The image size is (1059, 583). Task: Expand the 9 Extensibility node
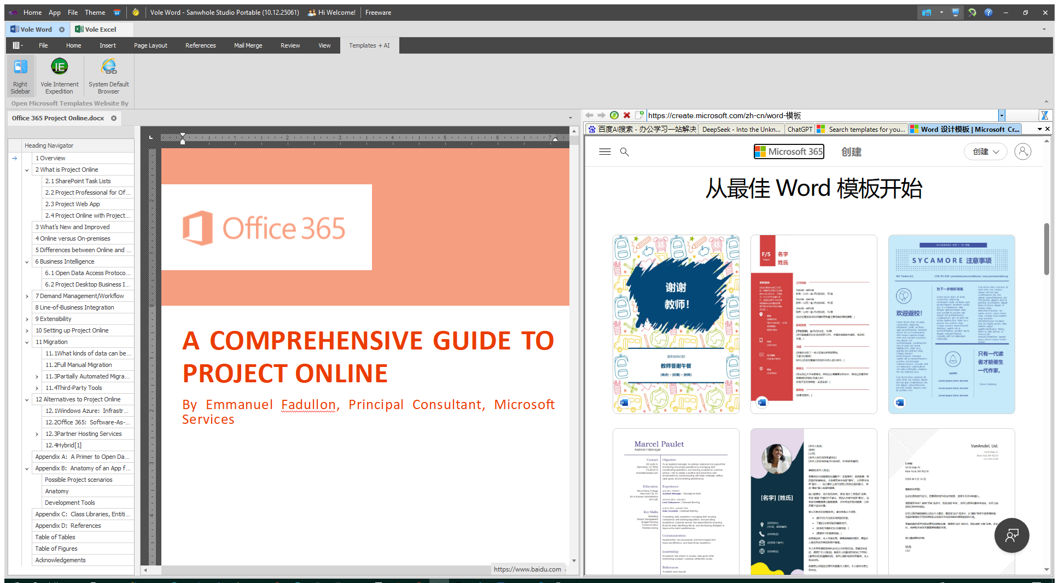[x=27, y=319]
